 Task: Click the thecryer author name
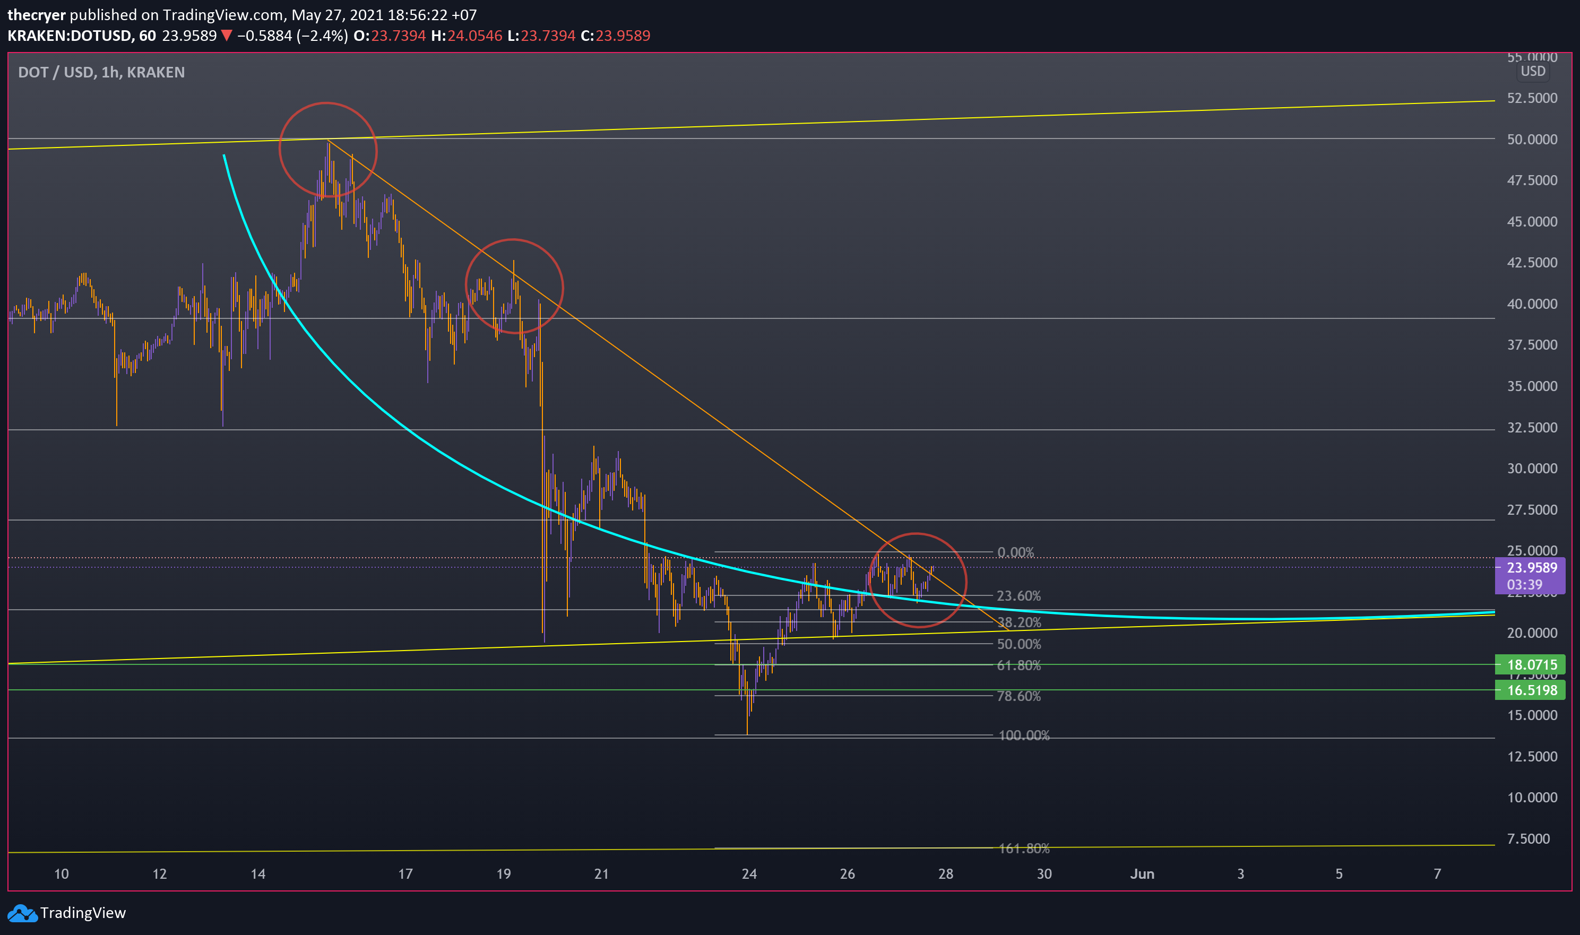coord(37,14)
